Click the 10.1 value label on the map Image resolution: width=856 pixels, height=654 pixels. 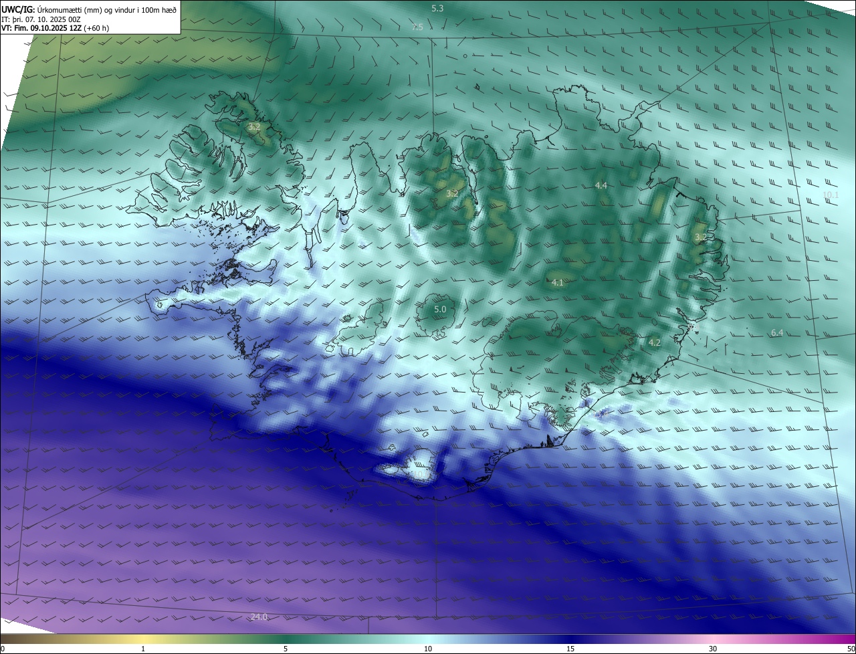point(831,195)
